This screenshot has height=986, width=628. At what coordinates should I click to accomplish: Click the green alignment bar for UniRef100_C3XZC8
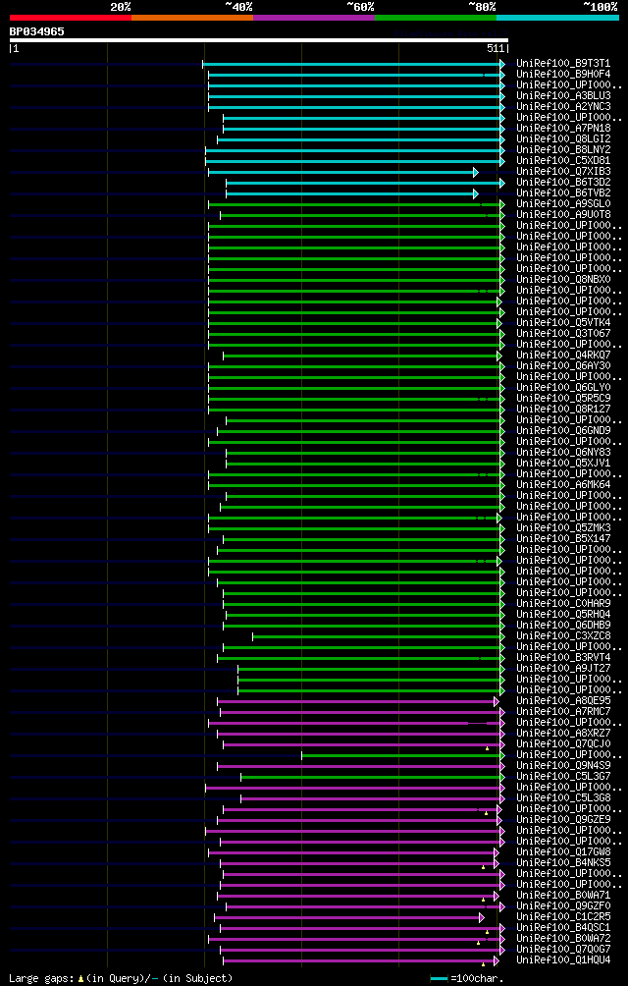[379, 636]
